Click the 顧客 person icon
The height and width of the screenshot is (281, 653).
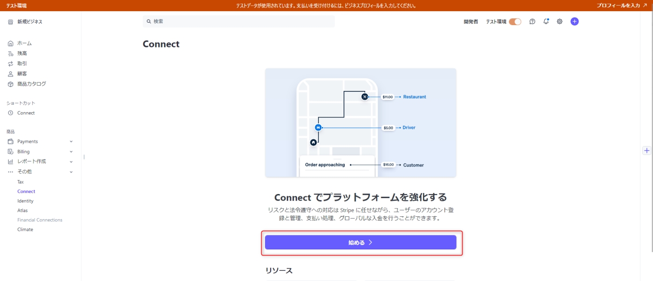(x=10, y=74)
